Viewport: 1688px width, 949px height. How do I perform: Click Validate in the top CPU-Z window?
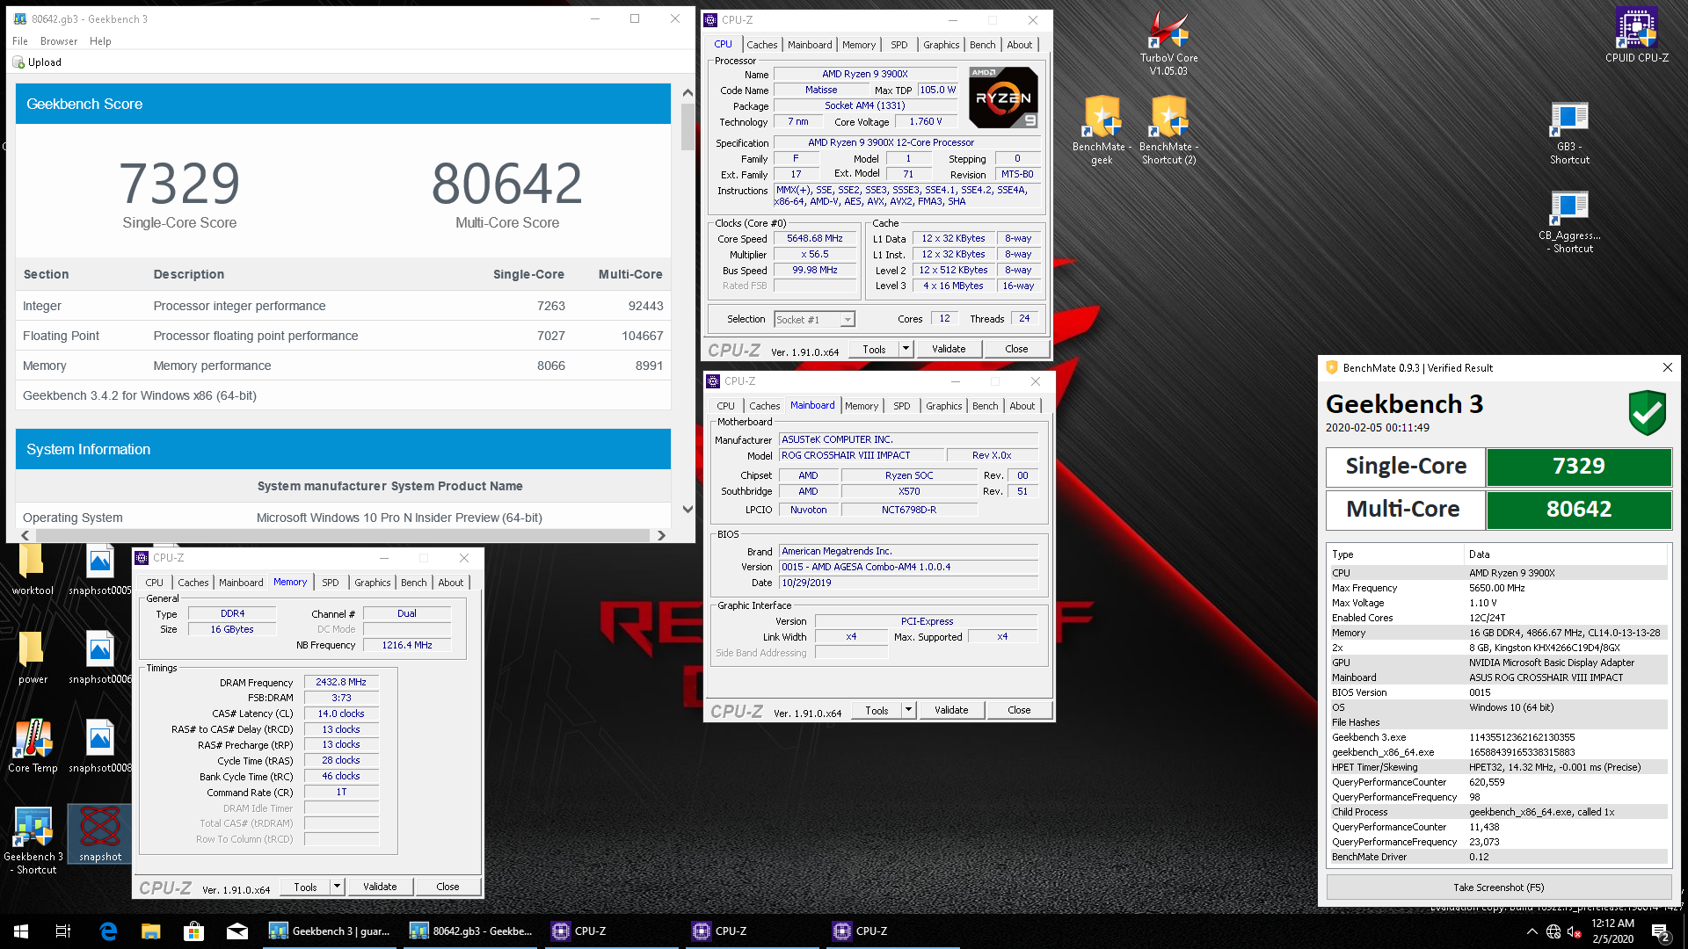[949, 349]
